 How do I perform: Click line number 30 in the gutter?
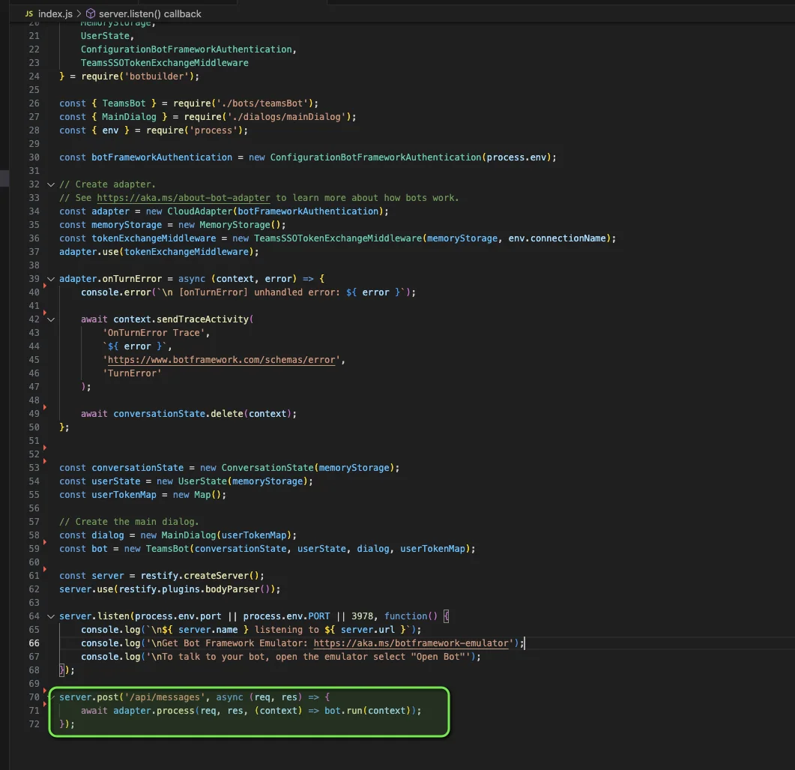pos(34,157)
